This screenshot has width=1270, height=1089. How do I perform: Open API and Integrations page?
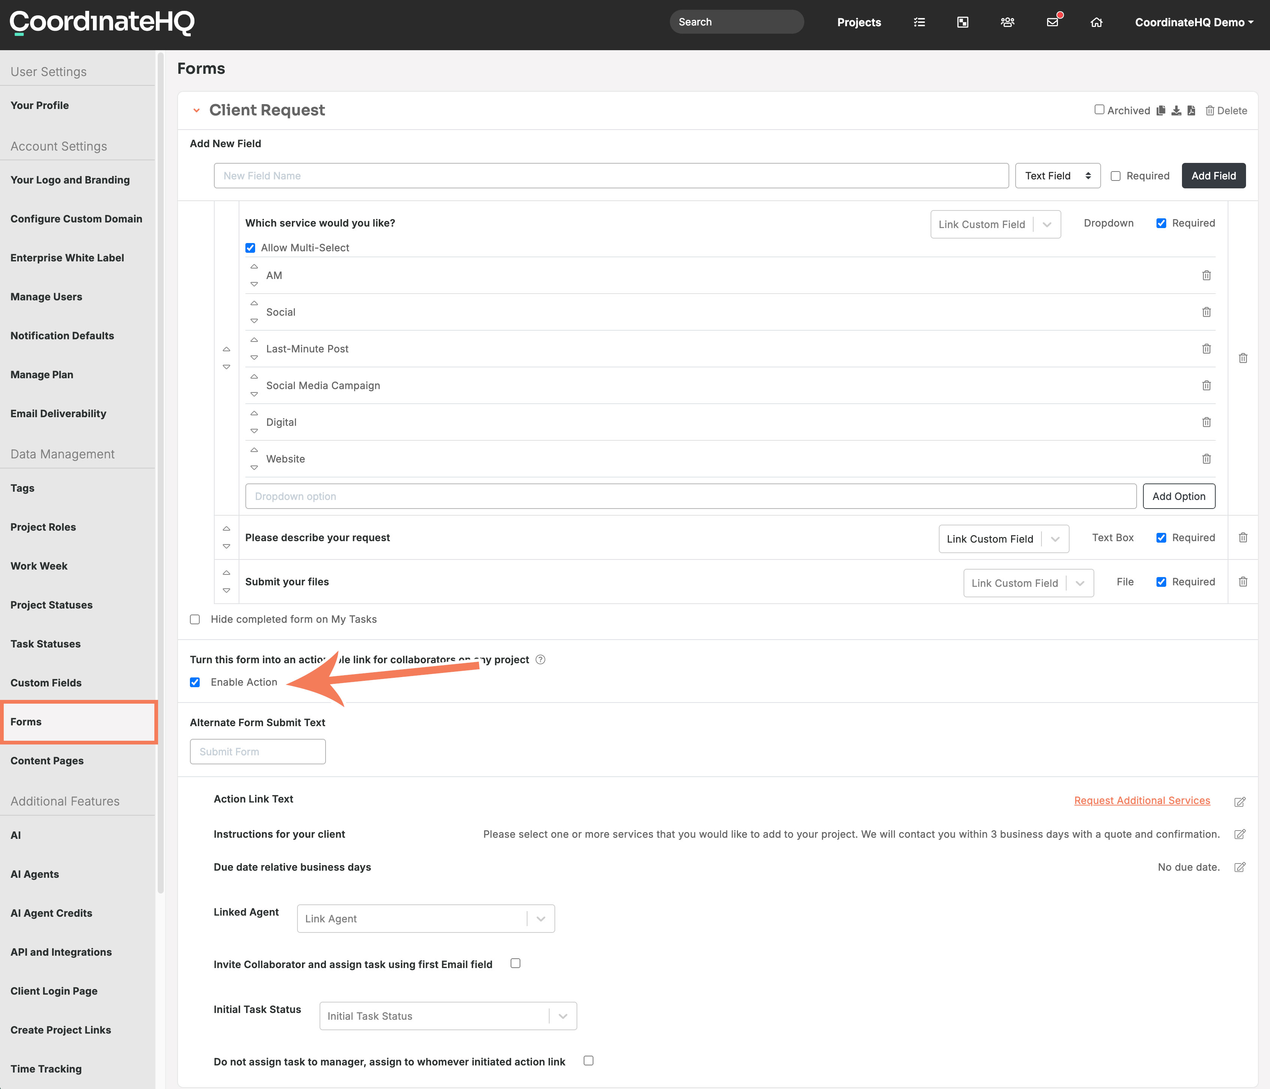click(x=61, y=952)
